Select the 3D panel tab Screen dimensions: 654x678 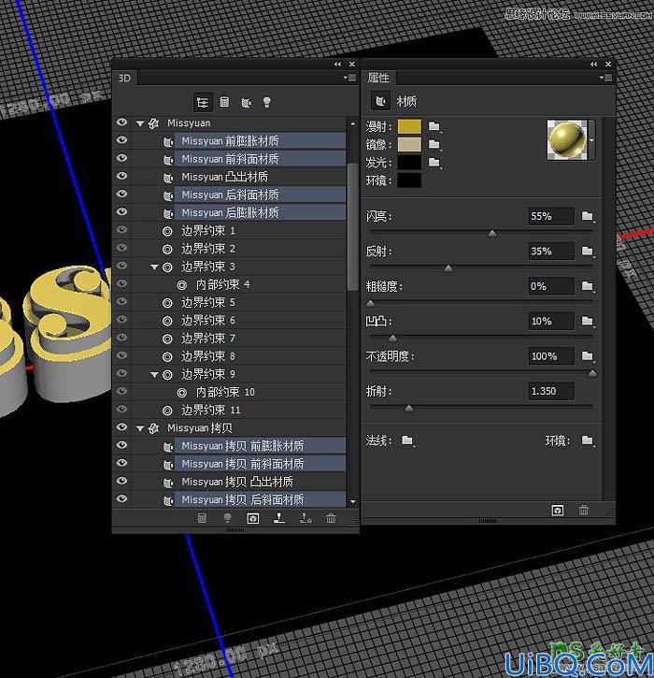tap(124, 78)
